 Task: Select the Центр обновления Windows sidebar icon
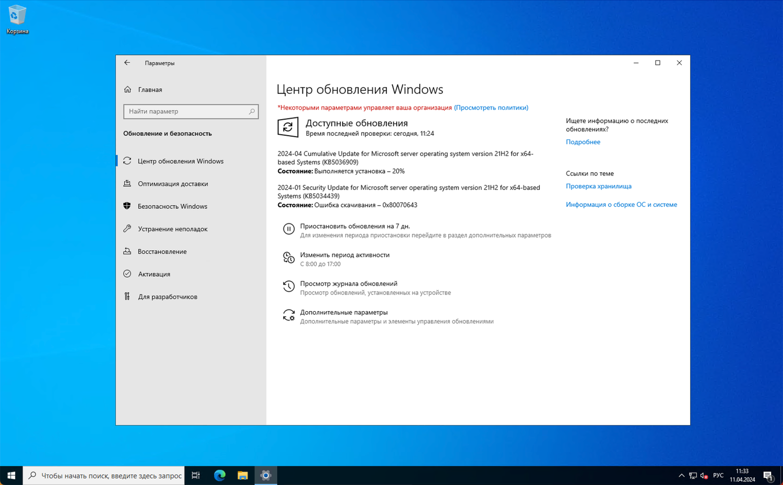click(x=127, y=161)
